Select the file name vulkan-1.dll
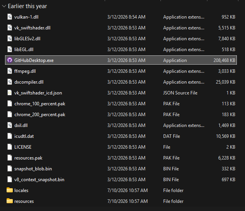The width and height of the screenshot is (245, 211). pos(26,17)
